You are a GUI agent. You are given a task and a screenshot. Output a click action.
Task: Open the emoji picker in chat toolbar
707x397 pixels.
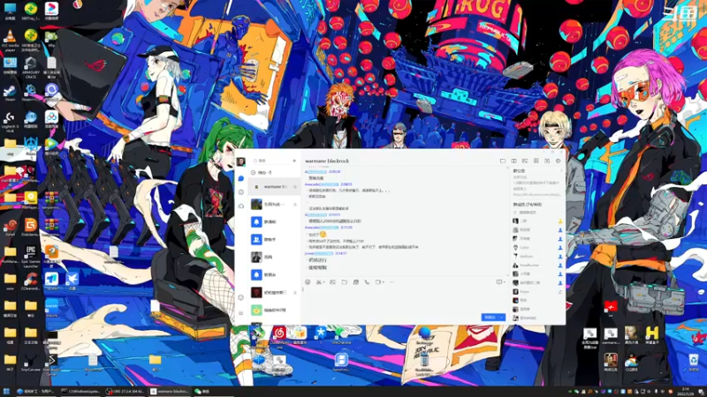tap(308, 282)
